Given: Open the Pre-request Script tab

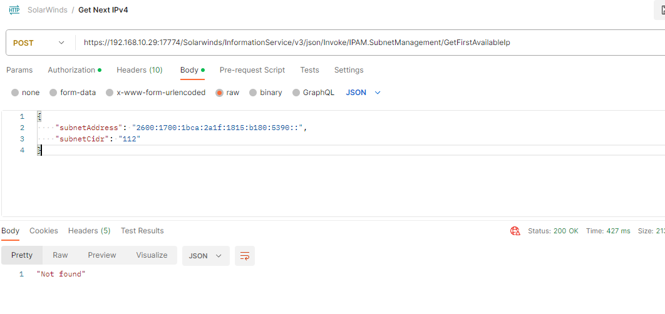Looking at the screenshot, I should pyautogui.click(x=252, y=70).
